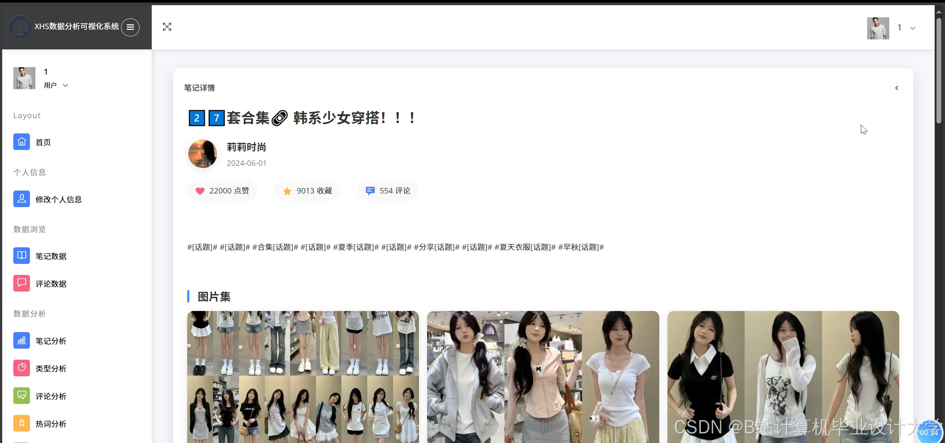Image resolution: width=945 pixels, height=443 pixels.
Task: Click the 评论分析 comment icon
Action: (22, 396)
